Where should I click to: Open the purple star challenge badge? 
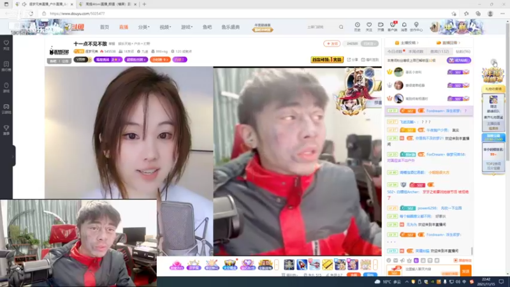pyautogui.click(x=108, y=59)
